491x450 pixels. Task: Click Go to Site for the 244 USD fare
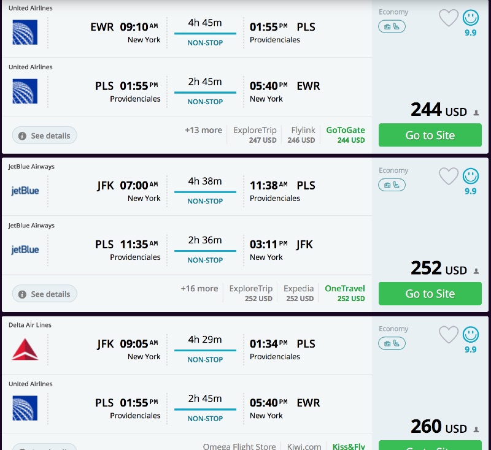[430, 135]
